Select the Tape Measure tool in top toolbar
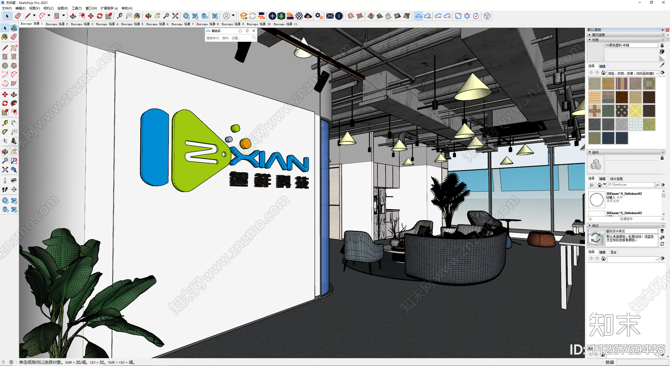 120,16
